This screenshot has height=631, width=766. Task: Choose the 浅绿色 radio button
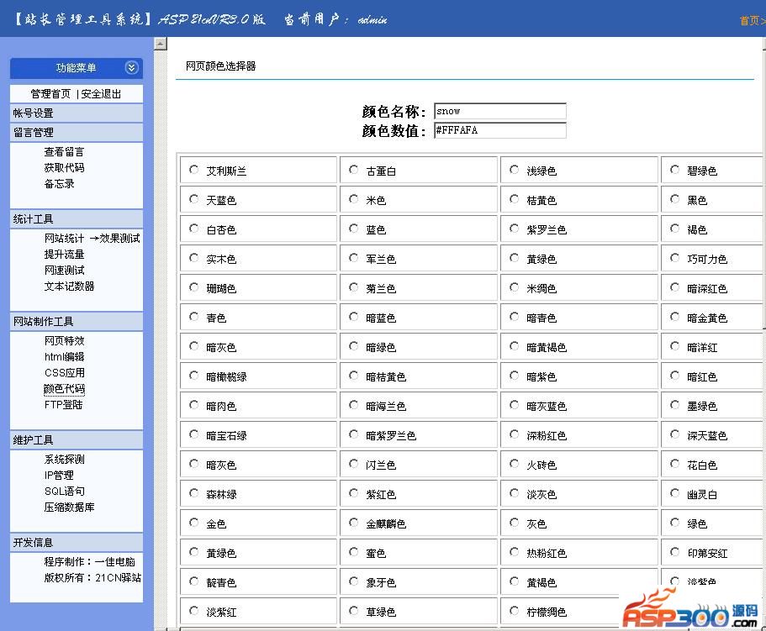pyautogui.click(x=515, y=170)
